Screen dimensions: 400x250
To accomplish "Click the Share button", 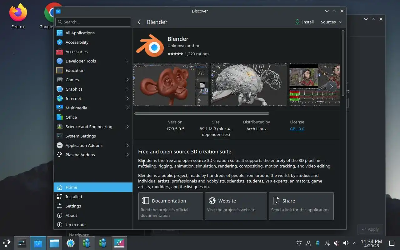I will coord(301,206).
